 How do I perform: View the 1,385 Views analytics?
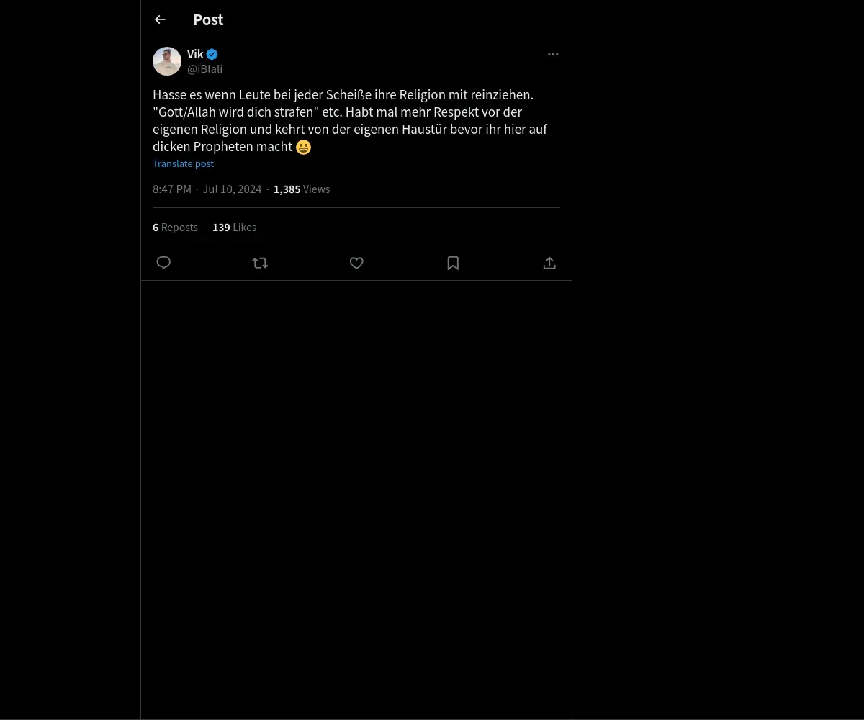point(302,189)
